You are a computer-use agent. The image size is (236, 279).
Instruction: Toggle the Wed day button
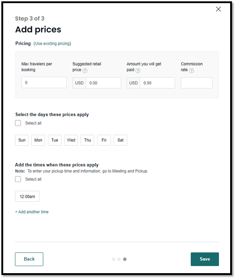(71, 140)
